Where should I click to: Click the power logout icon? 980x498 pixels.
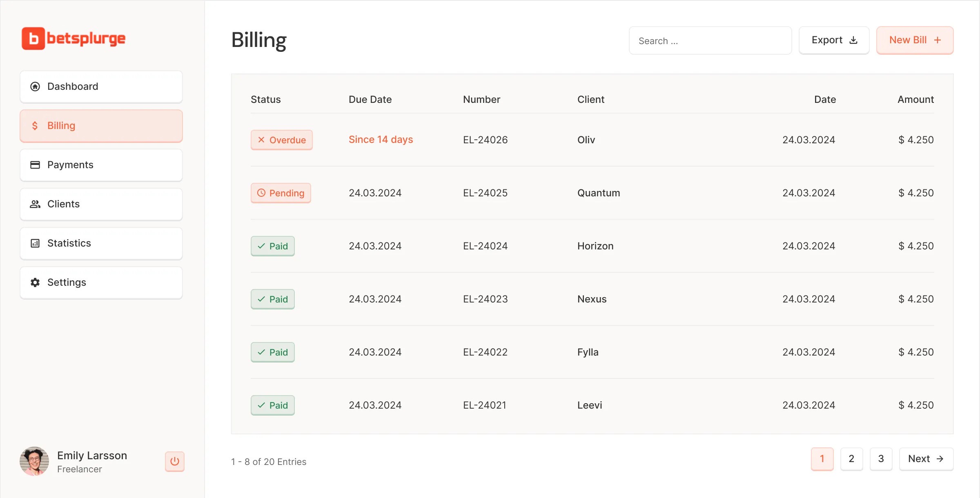[x=175, y=461]
